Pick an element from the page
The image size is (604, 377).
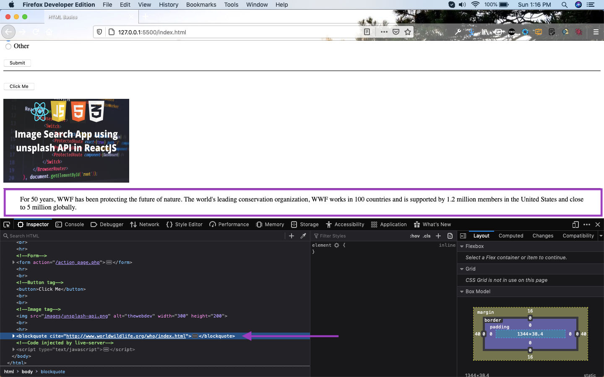tap(7, 225)
